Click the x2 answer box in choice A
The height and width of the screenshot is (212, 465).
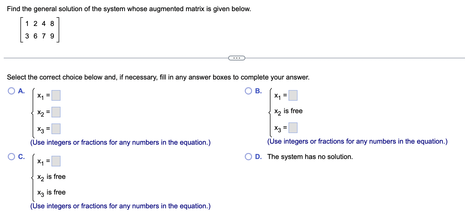pyautogui.click(x=56, y=112)
